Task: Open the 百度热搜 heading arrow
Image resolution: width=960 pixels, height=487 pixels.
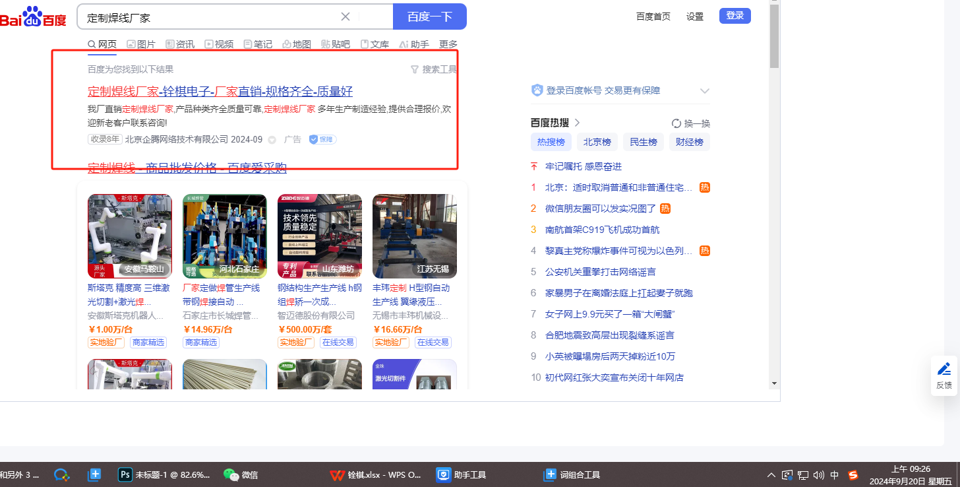Action: click(x=578, y=123)
